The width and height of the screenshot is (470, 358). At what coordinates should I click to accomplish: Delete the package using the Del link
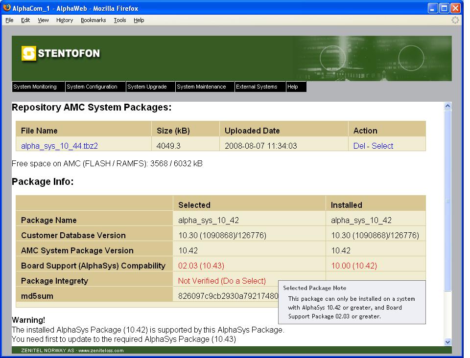[x=359, y=146]
